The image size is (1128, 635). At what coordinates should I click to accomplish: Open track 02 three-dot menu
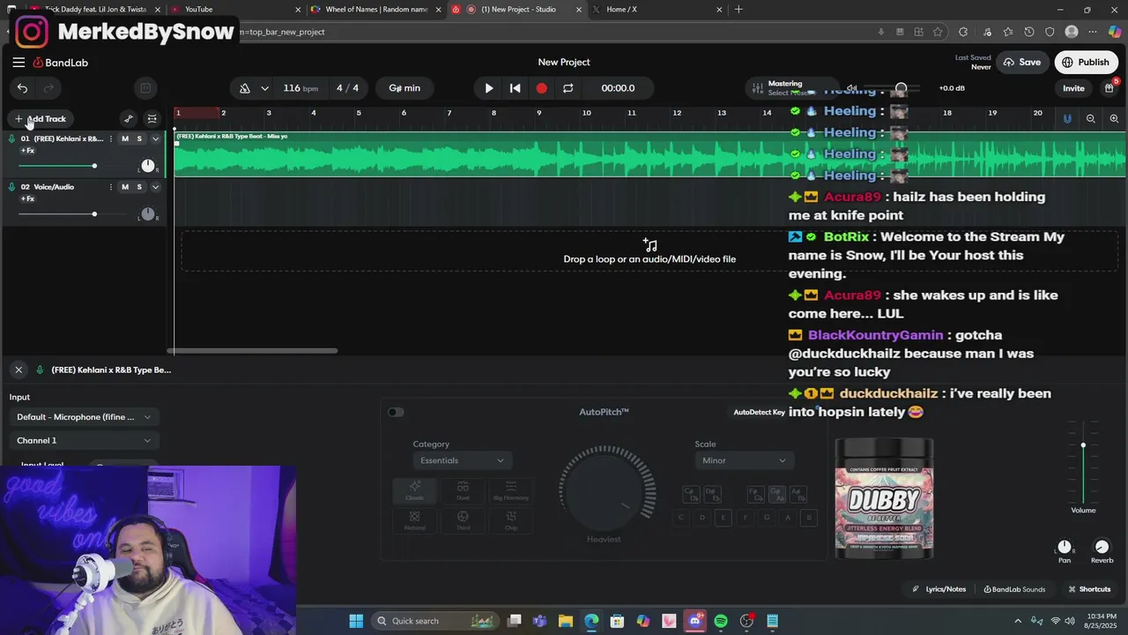pos(111,187)
